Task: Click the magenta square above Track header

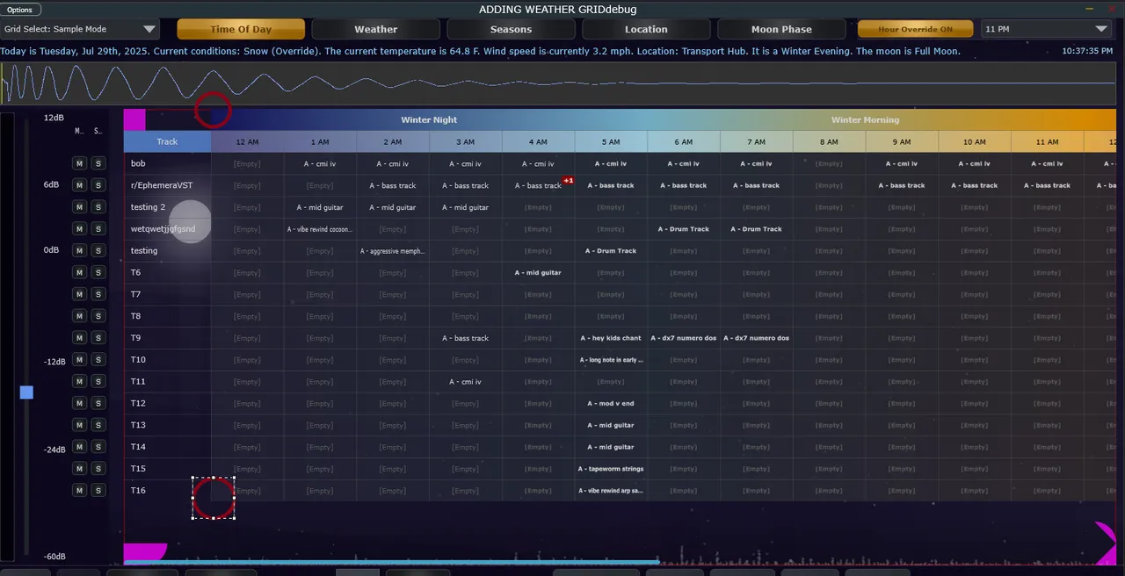Action: 134,119
